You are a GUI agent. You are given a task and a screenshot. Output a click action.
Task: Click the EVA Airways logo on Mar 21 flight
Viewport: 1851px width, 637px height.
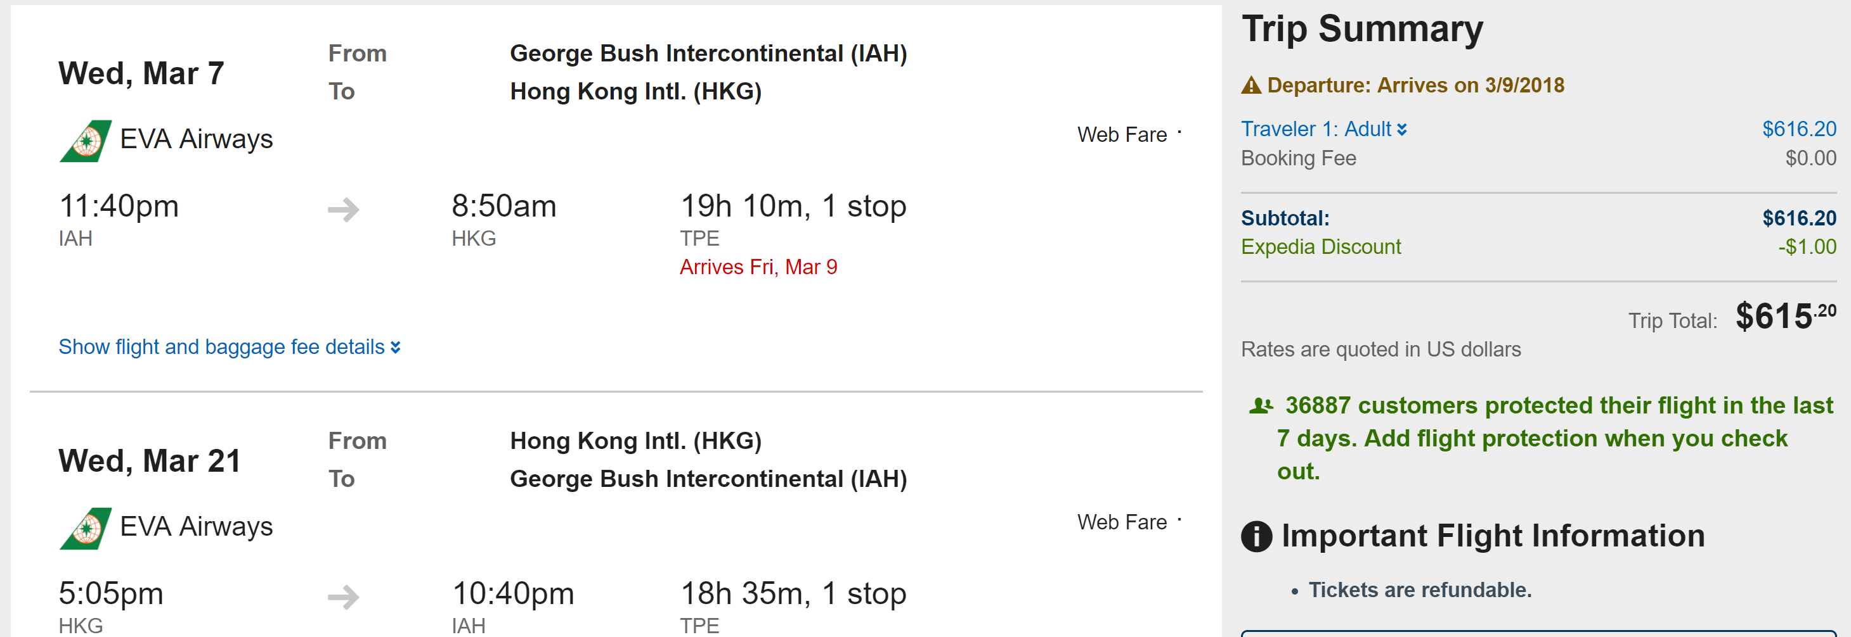tap(86, 528)
